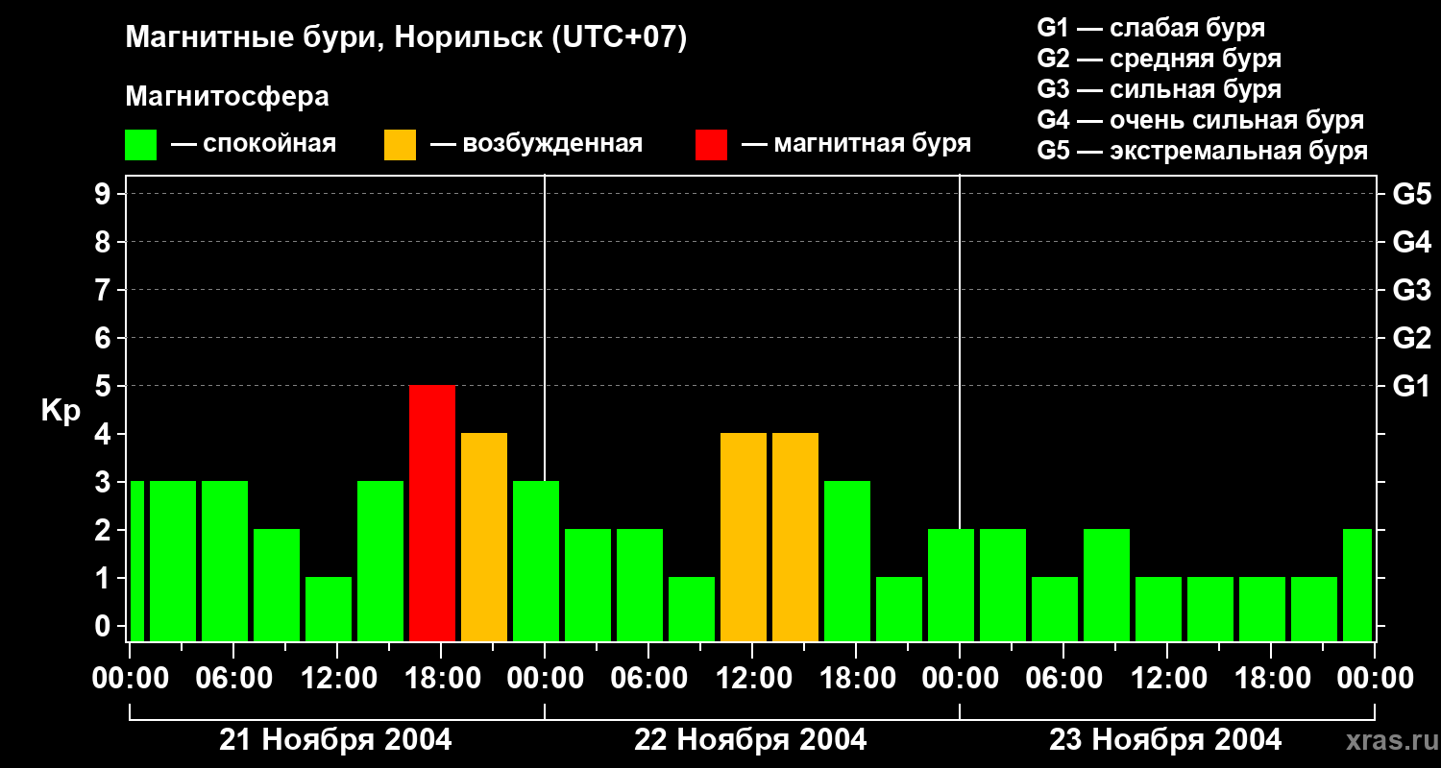The height and width of the screenshot is (768, 1441).
Task: Click the right-axis G3 label
Action: 1411,290
